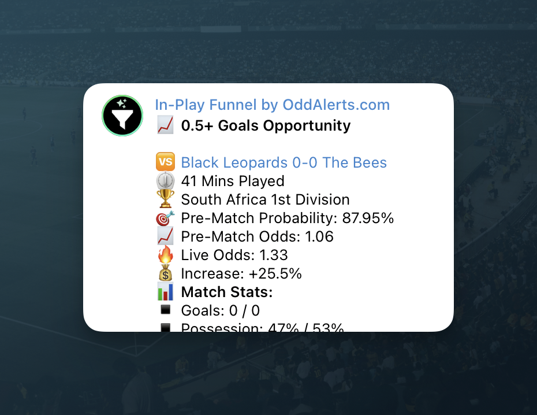537x415 pixels.
Task: Click the chart emoji beside Pre-Match Odds
Action: pos(165,237)
